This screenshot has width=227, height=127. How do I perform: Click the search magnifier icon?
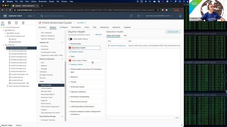[42, 16]
